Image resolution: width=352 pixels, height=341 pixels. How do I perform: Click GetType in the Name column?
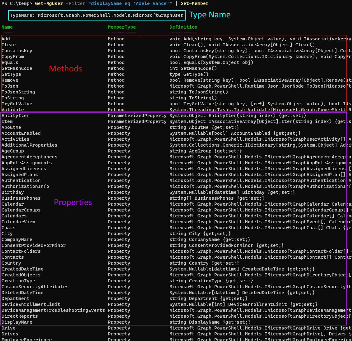point(11,75)
